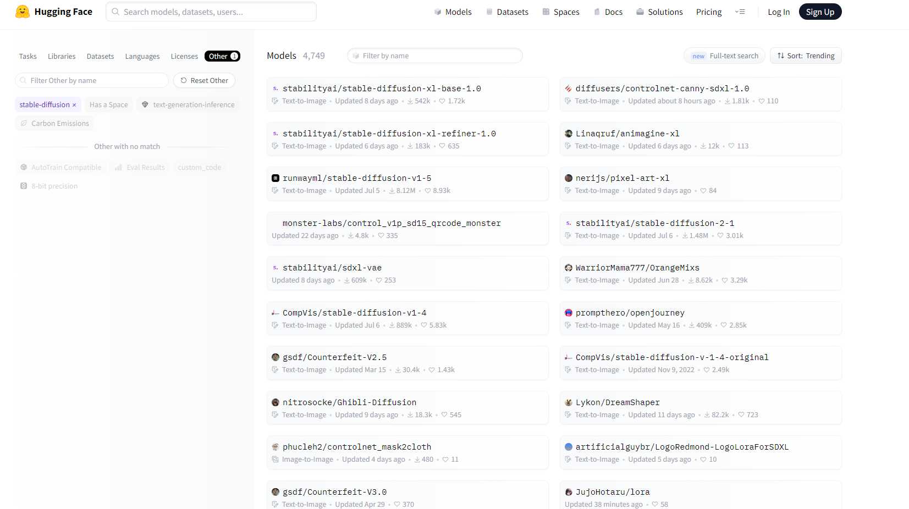Click the diffusers avatar icon
Screen dimensions: 909x509
pyautogui.click(x=569, y=88)
